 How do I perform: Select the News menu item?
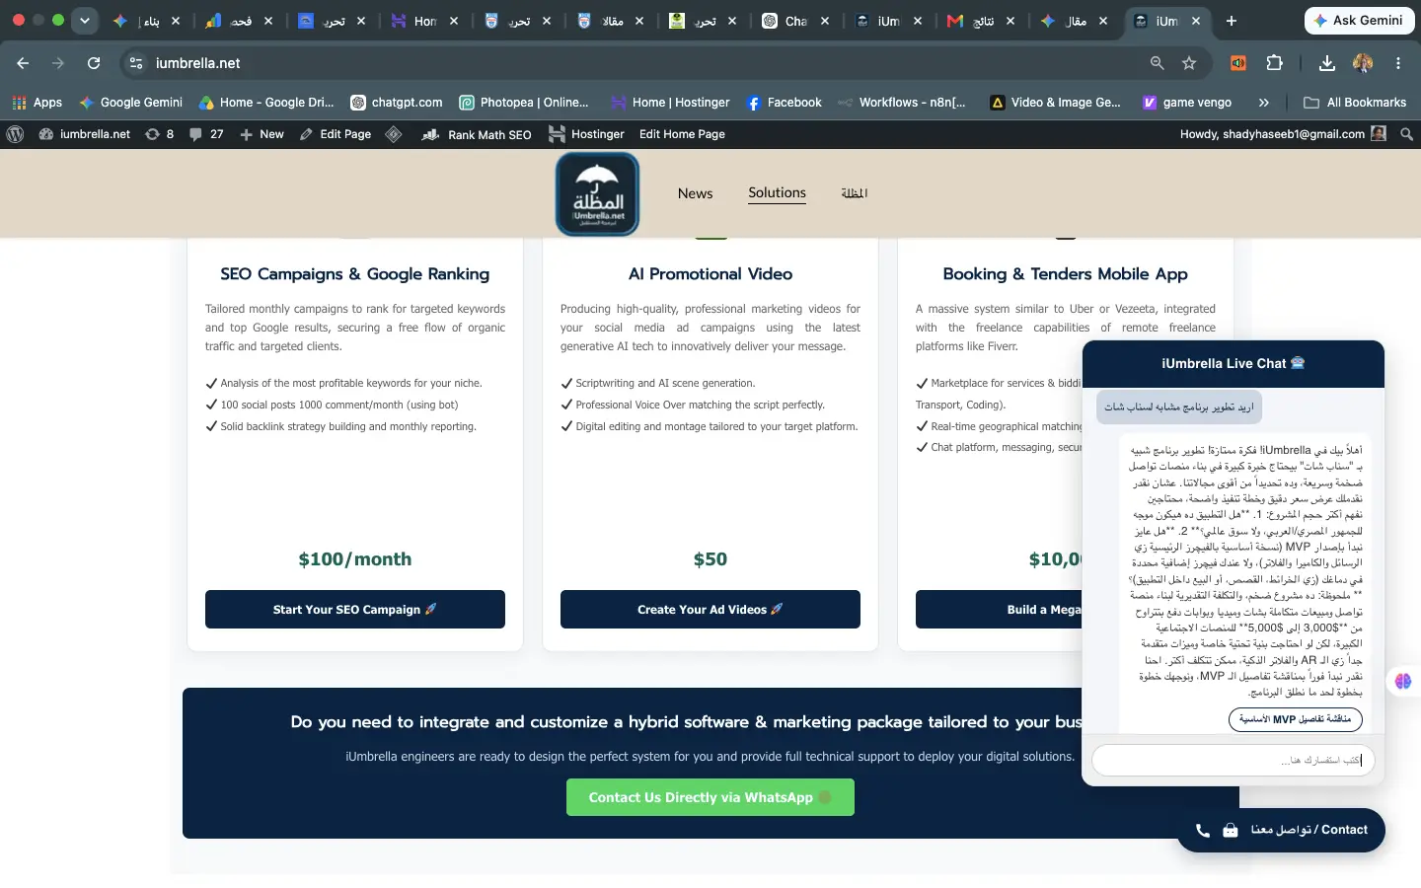point(695,193)
